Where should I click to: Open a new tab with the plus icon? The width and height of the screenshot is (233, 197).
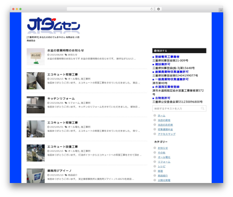[221, 10]
